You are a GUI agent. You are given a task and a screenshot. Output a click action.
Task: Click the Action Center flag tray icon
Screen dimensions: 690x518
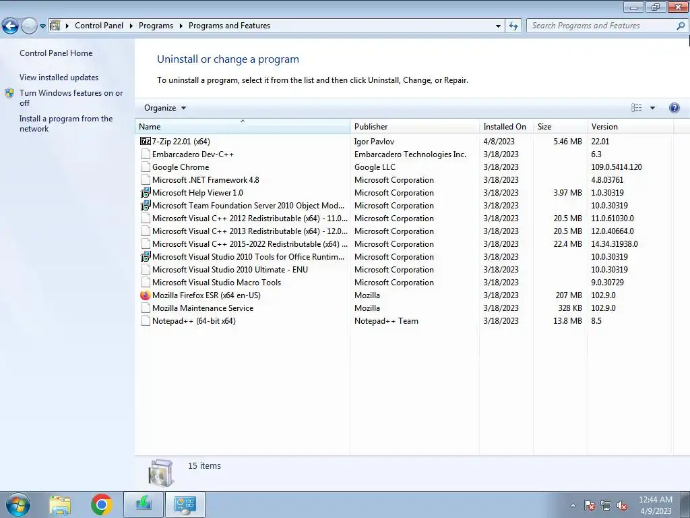point(590,505)
